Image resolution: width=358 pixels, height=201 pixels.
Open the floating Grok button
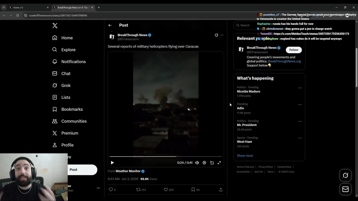coord(345,175)
